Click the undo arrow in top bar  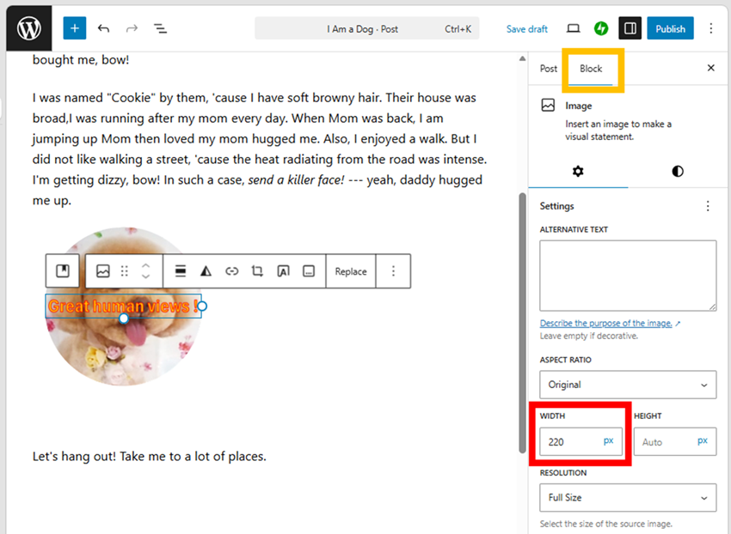tap(103, 28)
